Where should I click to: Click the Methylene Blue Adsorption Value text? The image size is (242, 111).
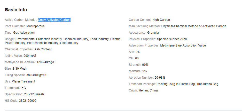tap(183, 45)
